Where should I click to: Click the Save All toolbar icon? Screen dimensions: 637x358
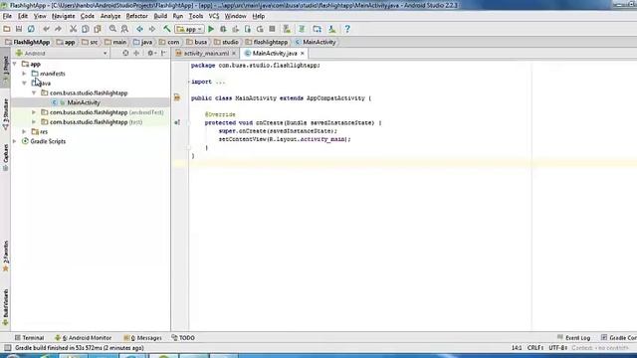(x=19, y=29)
